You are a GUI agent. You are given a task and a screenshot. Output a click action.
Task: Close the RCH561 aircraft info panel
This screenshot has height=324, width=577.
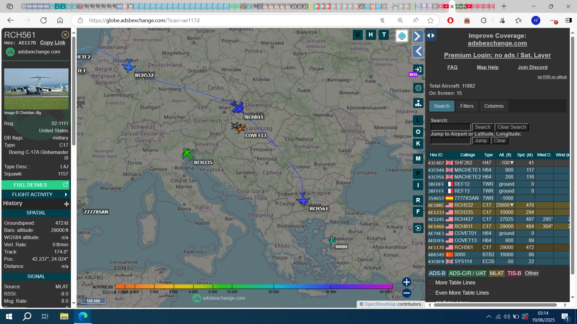point(65,35)
